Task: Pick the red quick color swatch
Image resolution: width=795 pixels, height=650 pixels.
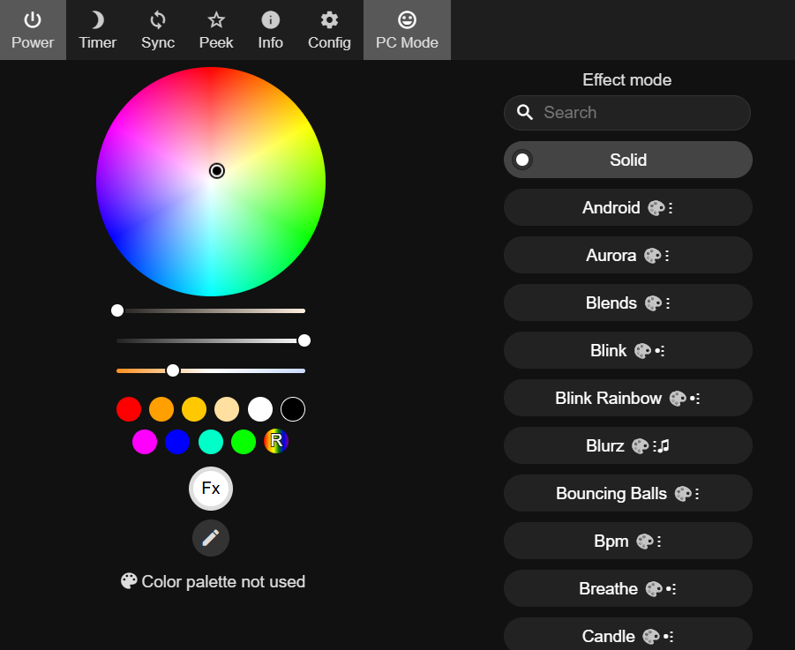Action: [x=129, y=409]
